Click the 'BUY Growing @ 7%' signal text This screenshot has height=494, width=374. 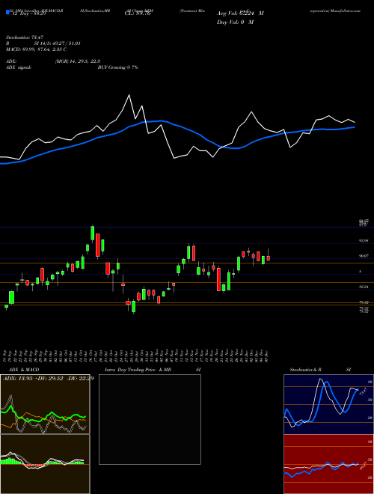[x=117, y=67]
